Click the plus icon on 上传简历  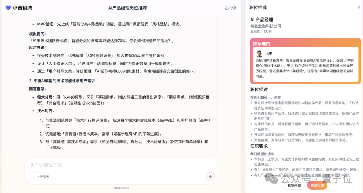pyautogui.click(x=33, y=177)
